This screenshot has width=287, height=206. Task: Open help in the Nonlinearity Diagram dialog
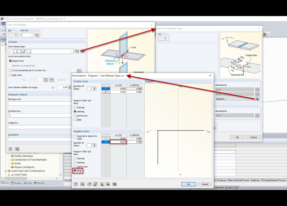click(76, 184)
